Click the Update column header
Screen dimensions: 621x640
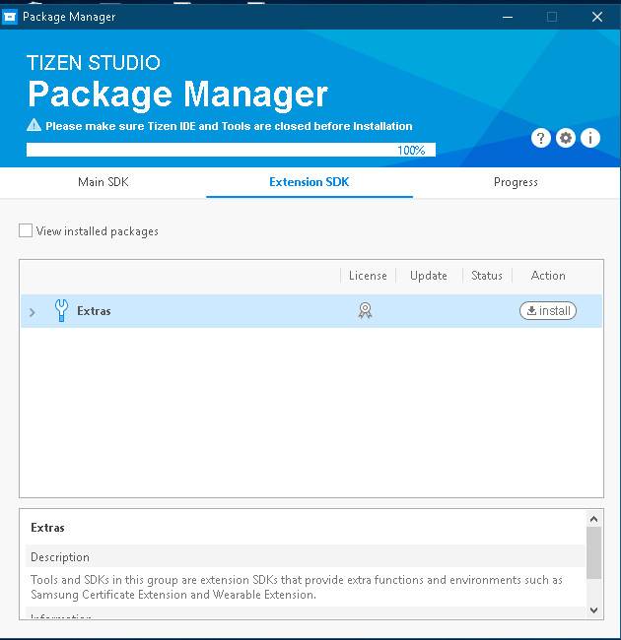click(x=429, y=276)
